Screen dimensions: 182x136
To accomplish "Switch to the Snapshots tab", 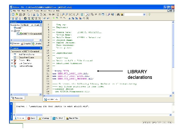I will (26, 44).
